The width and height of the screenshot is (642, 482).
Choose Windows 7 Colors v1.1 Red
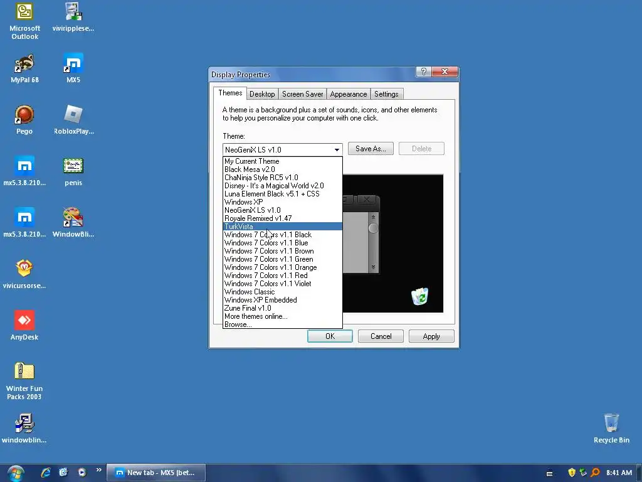point(283,276)
